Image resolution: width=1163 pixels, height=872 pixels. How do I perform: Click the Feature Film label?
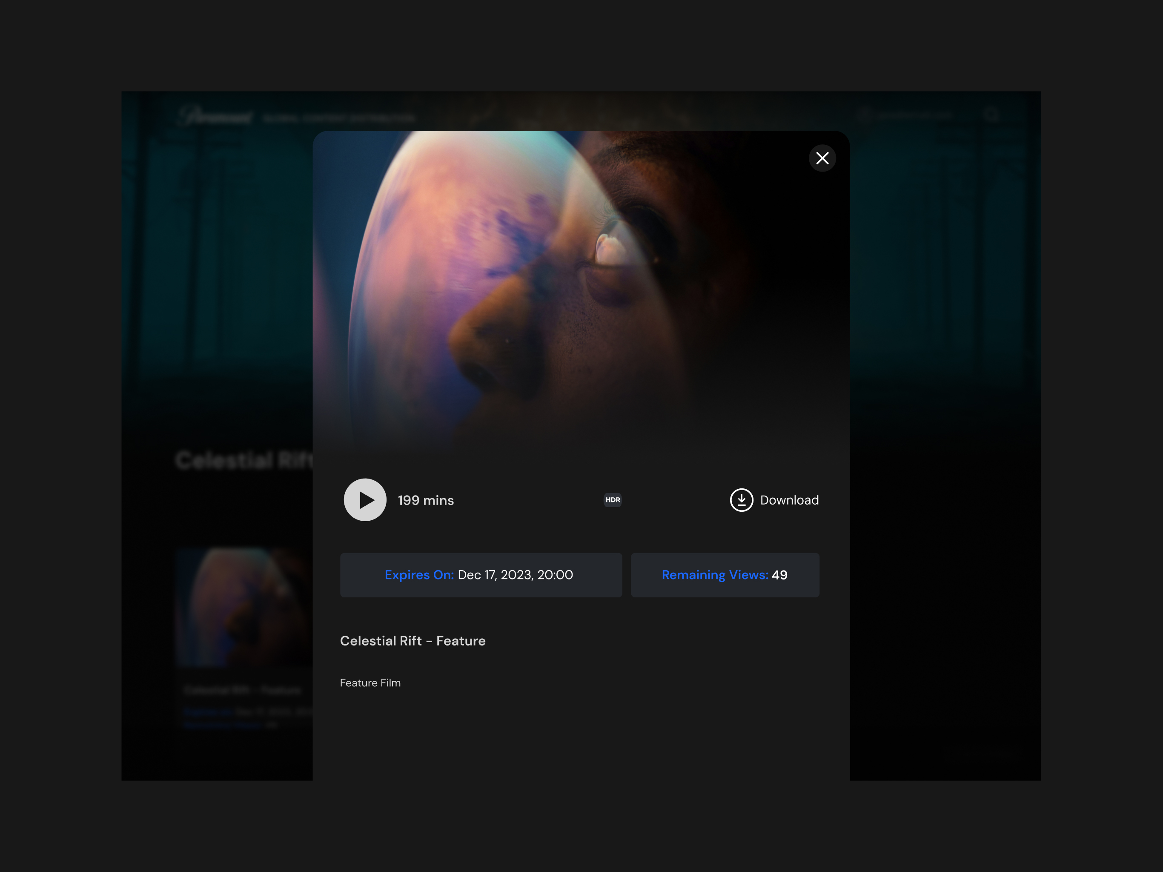point(370,683)
